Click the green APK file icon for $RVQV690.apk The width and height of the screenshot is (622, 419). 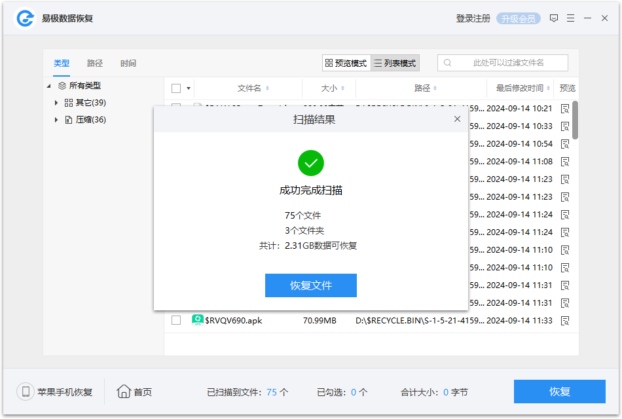tap(198, 321)
